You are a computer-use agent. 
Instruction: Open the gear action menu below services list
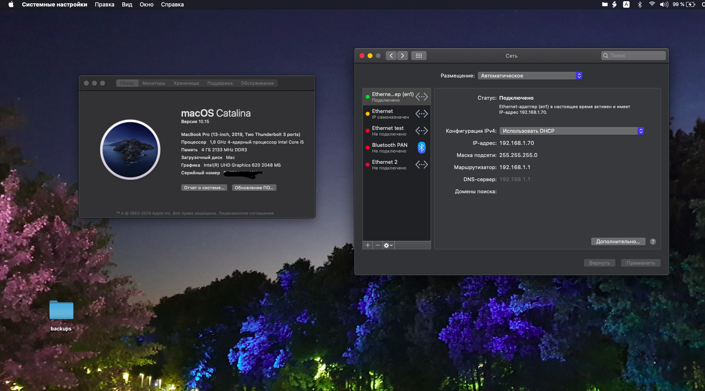[x=388, y=245]
